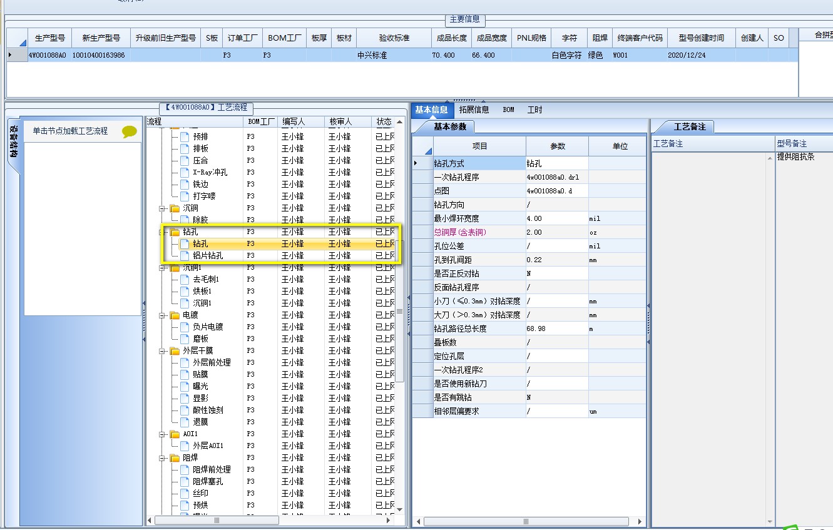Click the 4w001088a0.drl parameter value

point(557,177)
